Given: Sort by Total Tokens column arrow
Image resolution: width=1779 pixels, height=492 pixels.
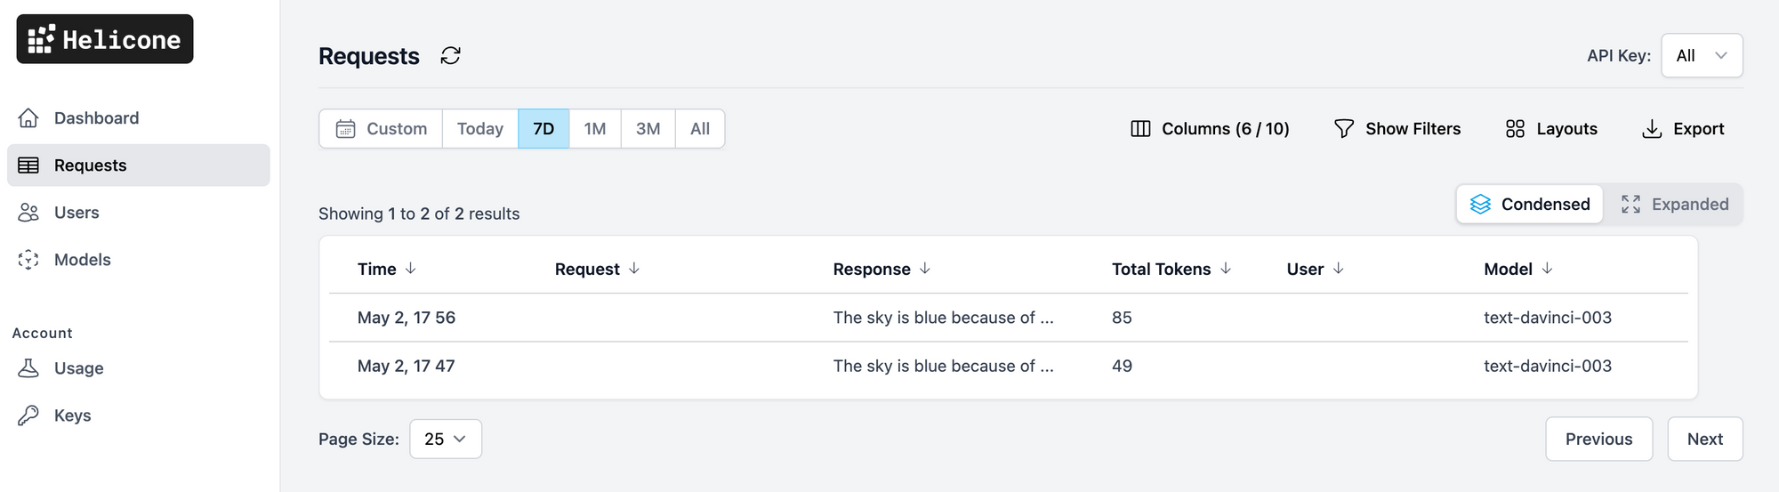Looking at the screenshot, I should pyautogui.click(x=1226, y=269).
